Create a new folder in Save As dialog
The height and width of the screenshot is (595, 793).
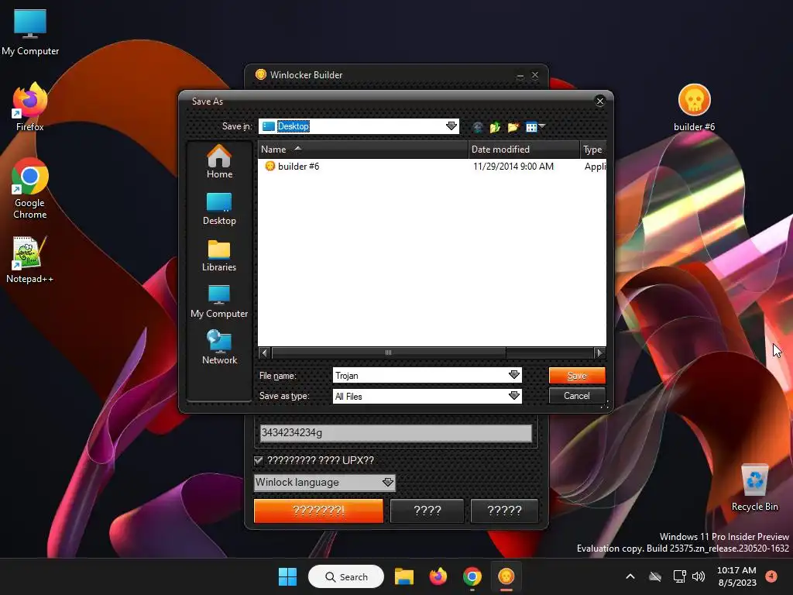point(513,127)
